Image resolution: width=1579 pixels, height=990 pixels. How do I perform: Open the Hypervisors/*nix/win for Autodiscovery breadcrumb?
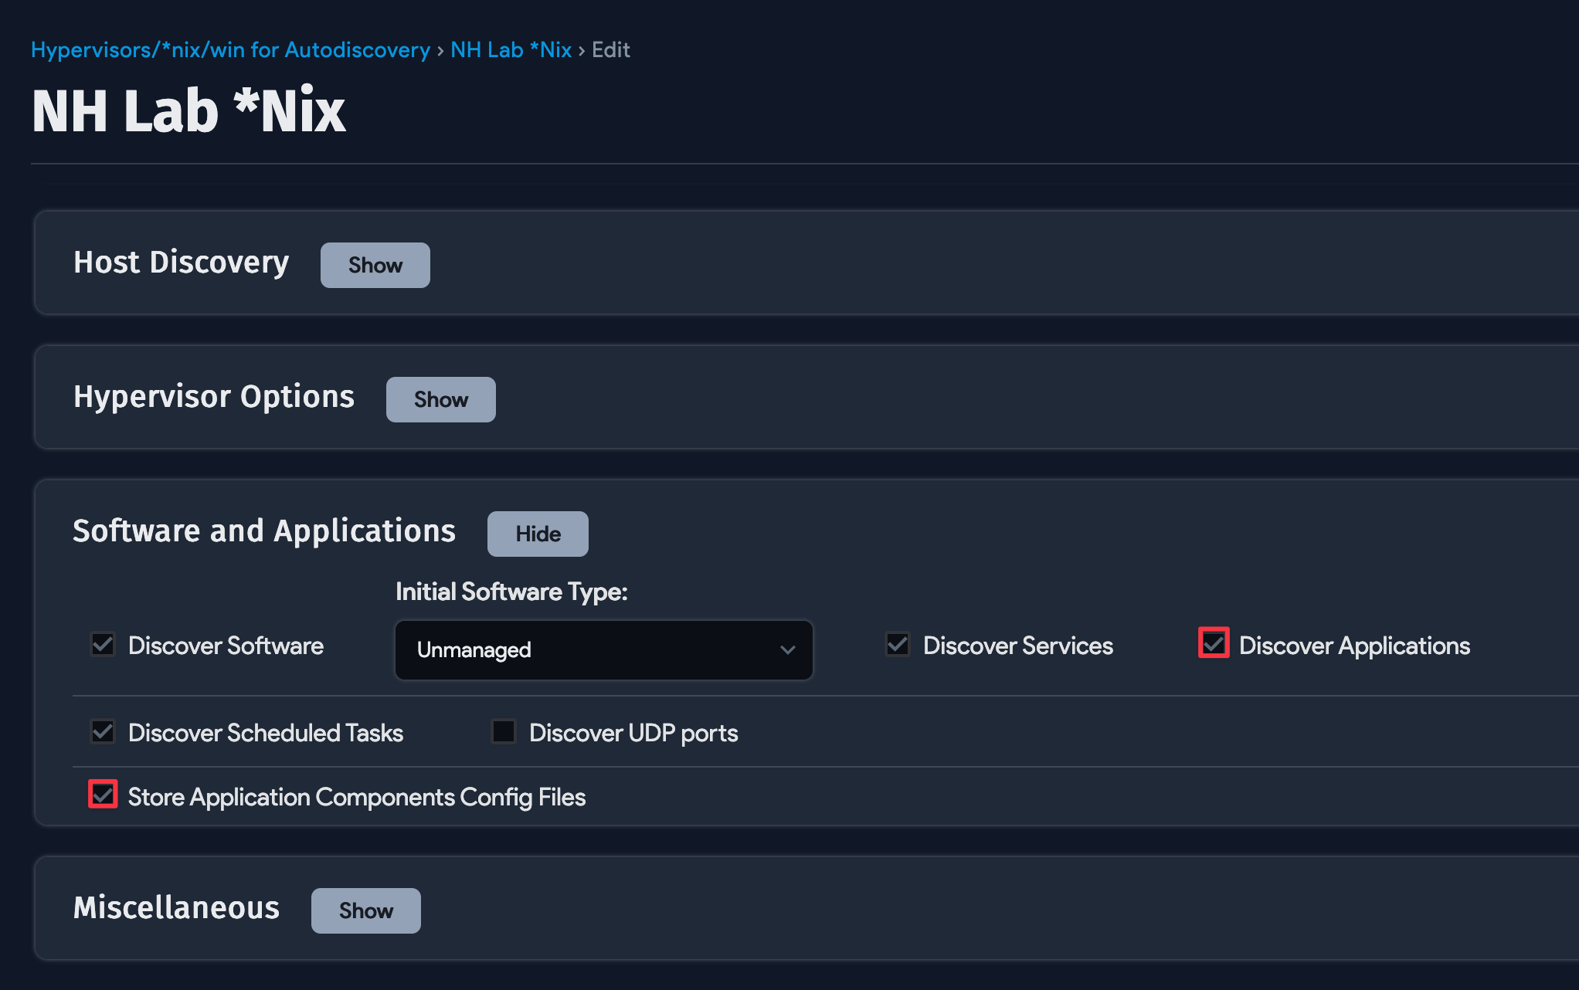click(230, 49)
